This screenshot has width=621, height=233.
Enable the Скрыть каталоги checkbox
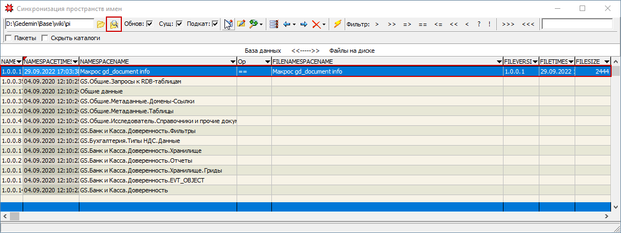point(45,38)
